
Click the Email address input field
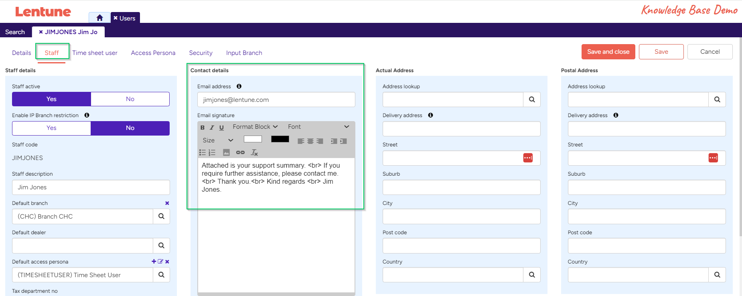[x=276, y=100]
